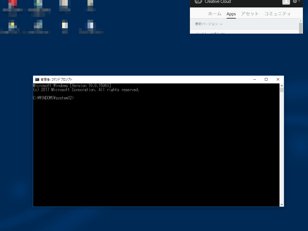Switch to the アセット tab

click(x=250, y=14)
